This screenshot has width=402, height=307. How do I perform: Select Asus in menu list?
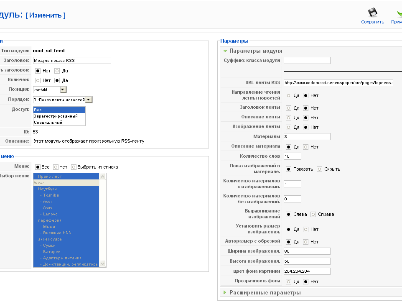click(x=66, y=208)
